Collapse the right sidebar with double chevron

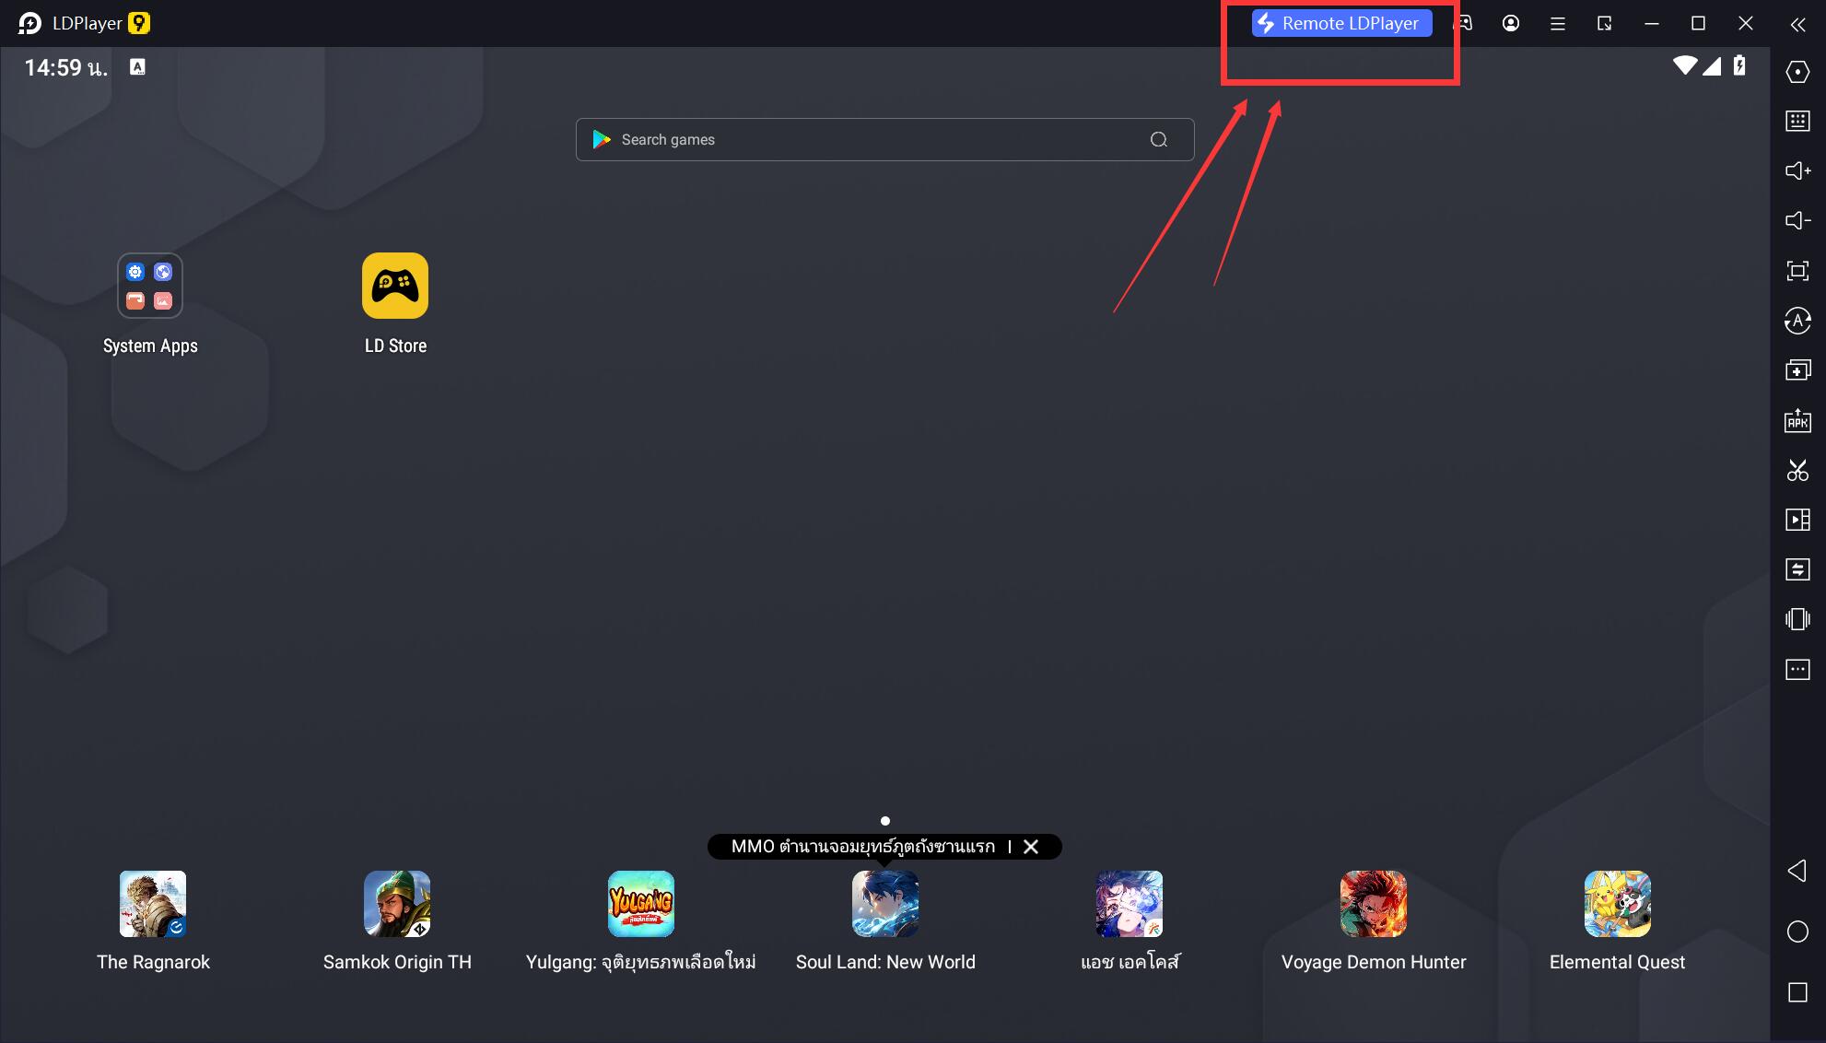coord(1797,25)
